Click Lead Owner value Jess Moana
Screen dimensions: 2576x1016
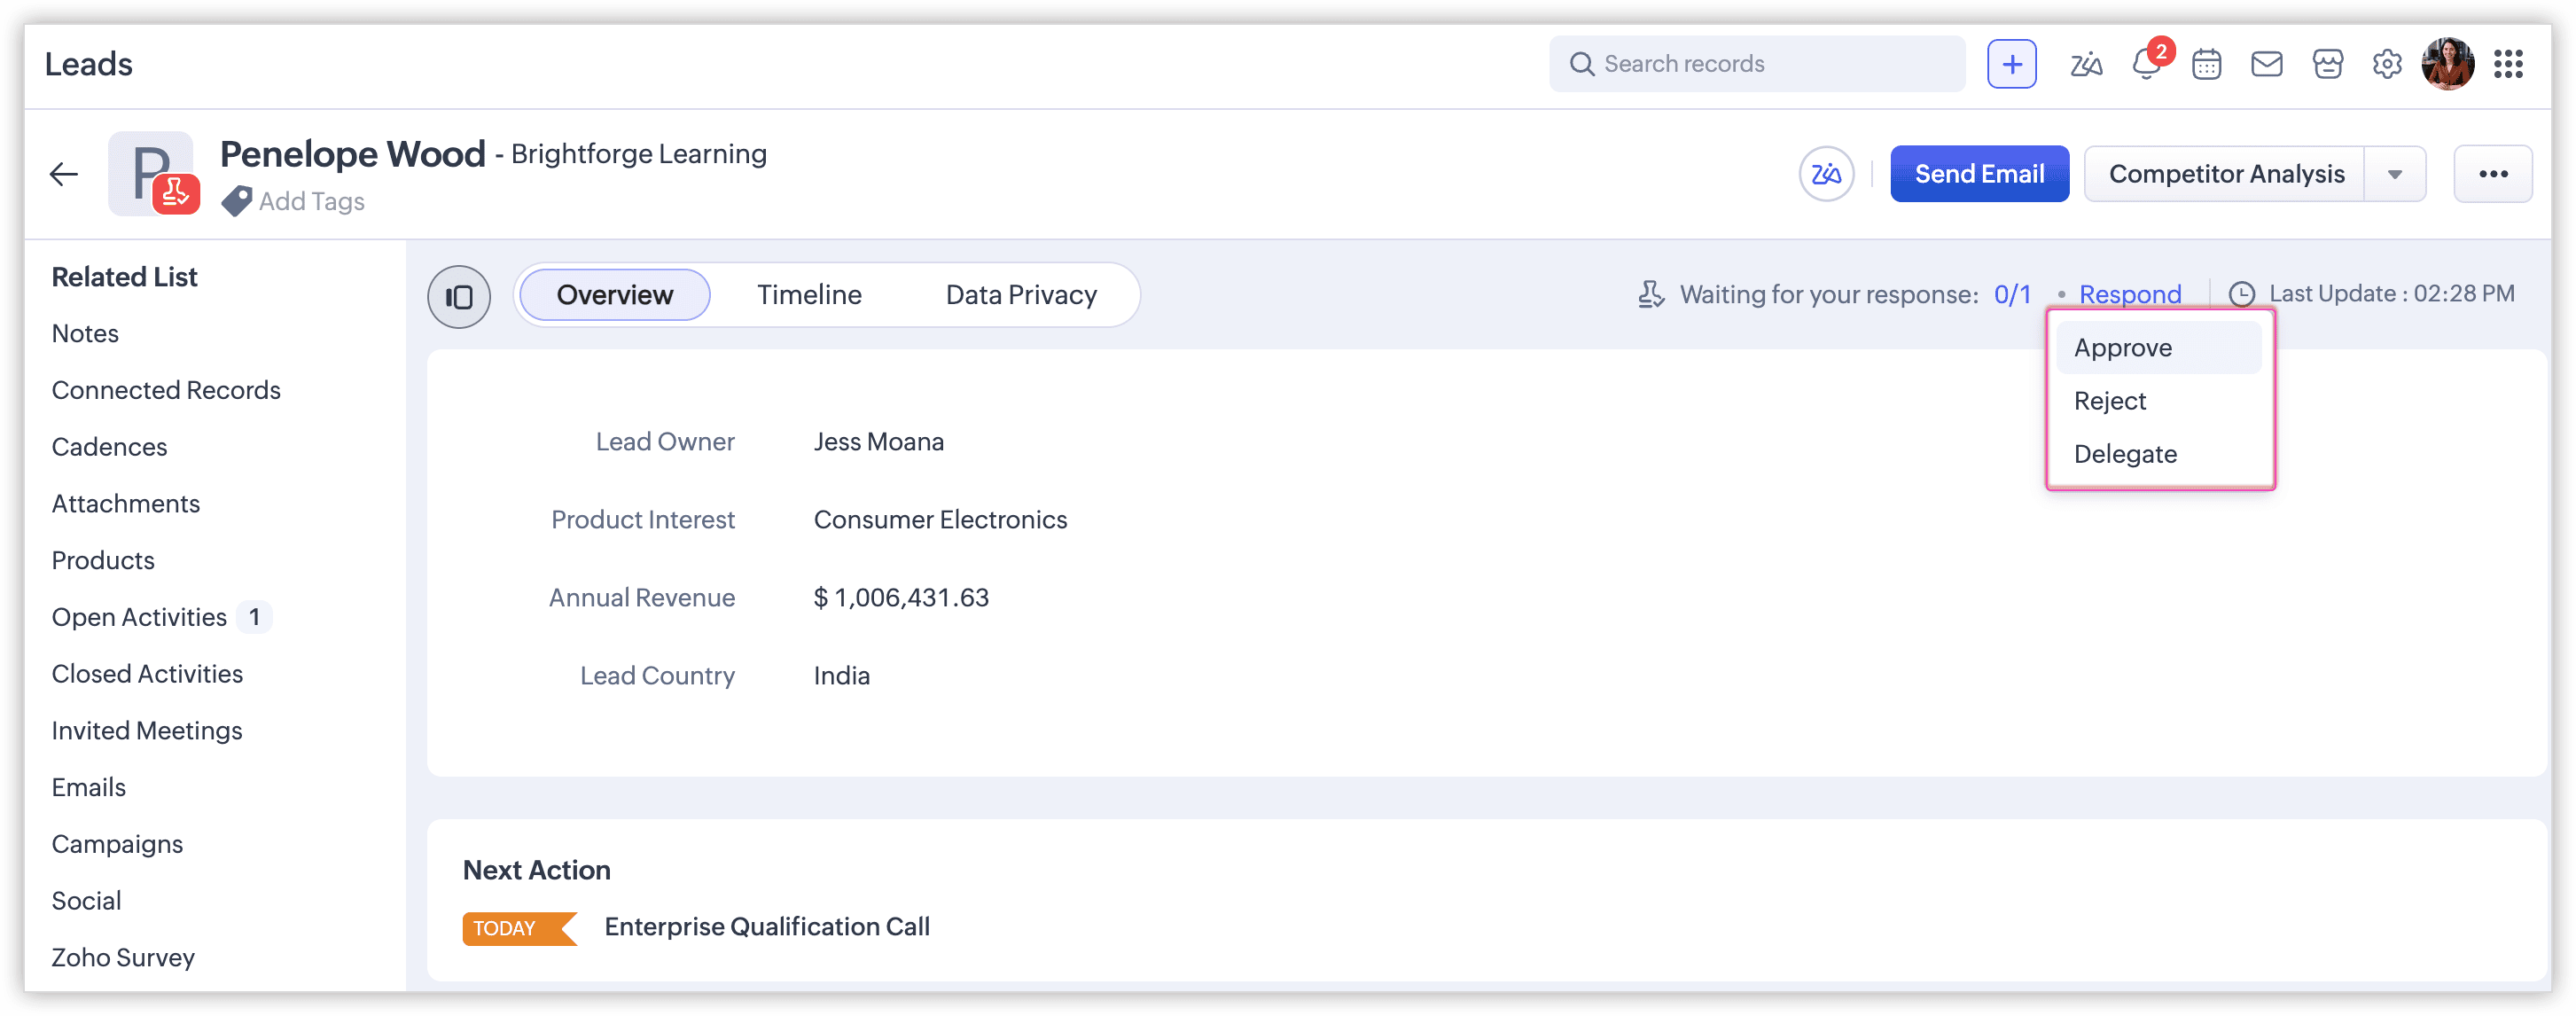(878, 442)
